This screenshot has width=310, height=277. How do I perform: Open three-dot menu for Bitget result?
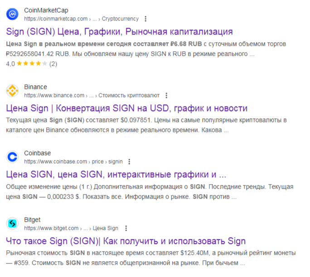pos(126,228)
